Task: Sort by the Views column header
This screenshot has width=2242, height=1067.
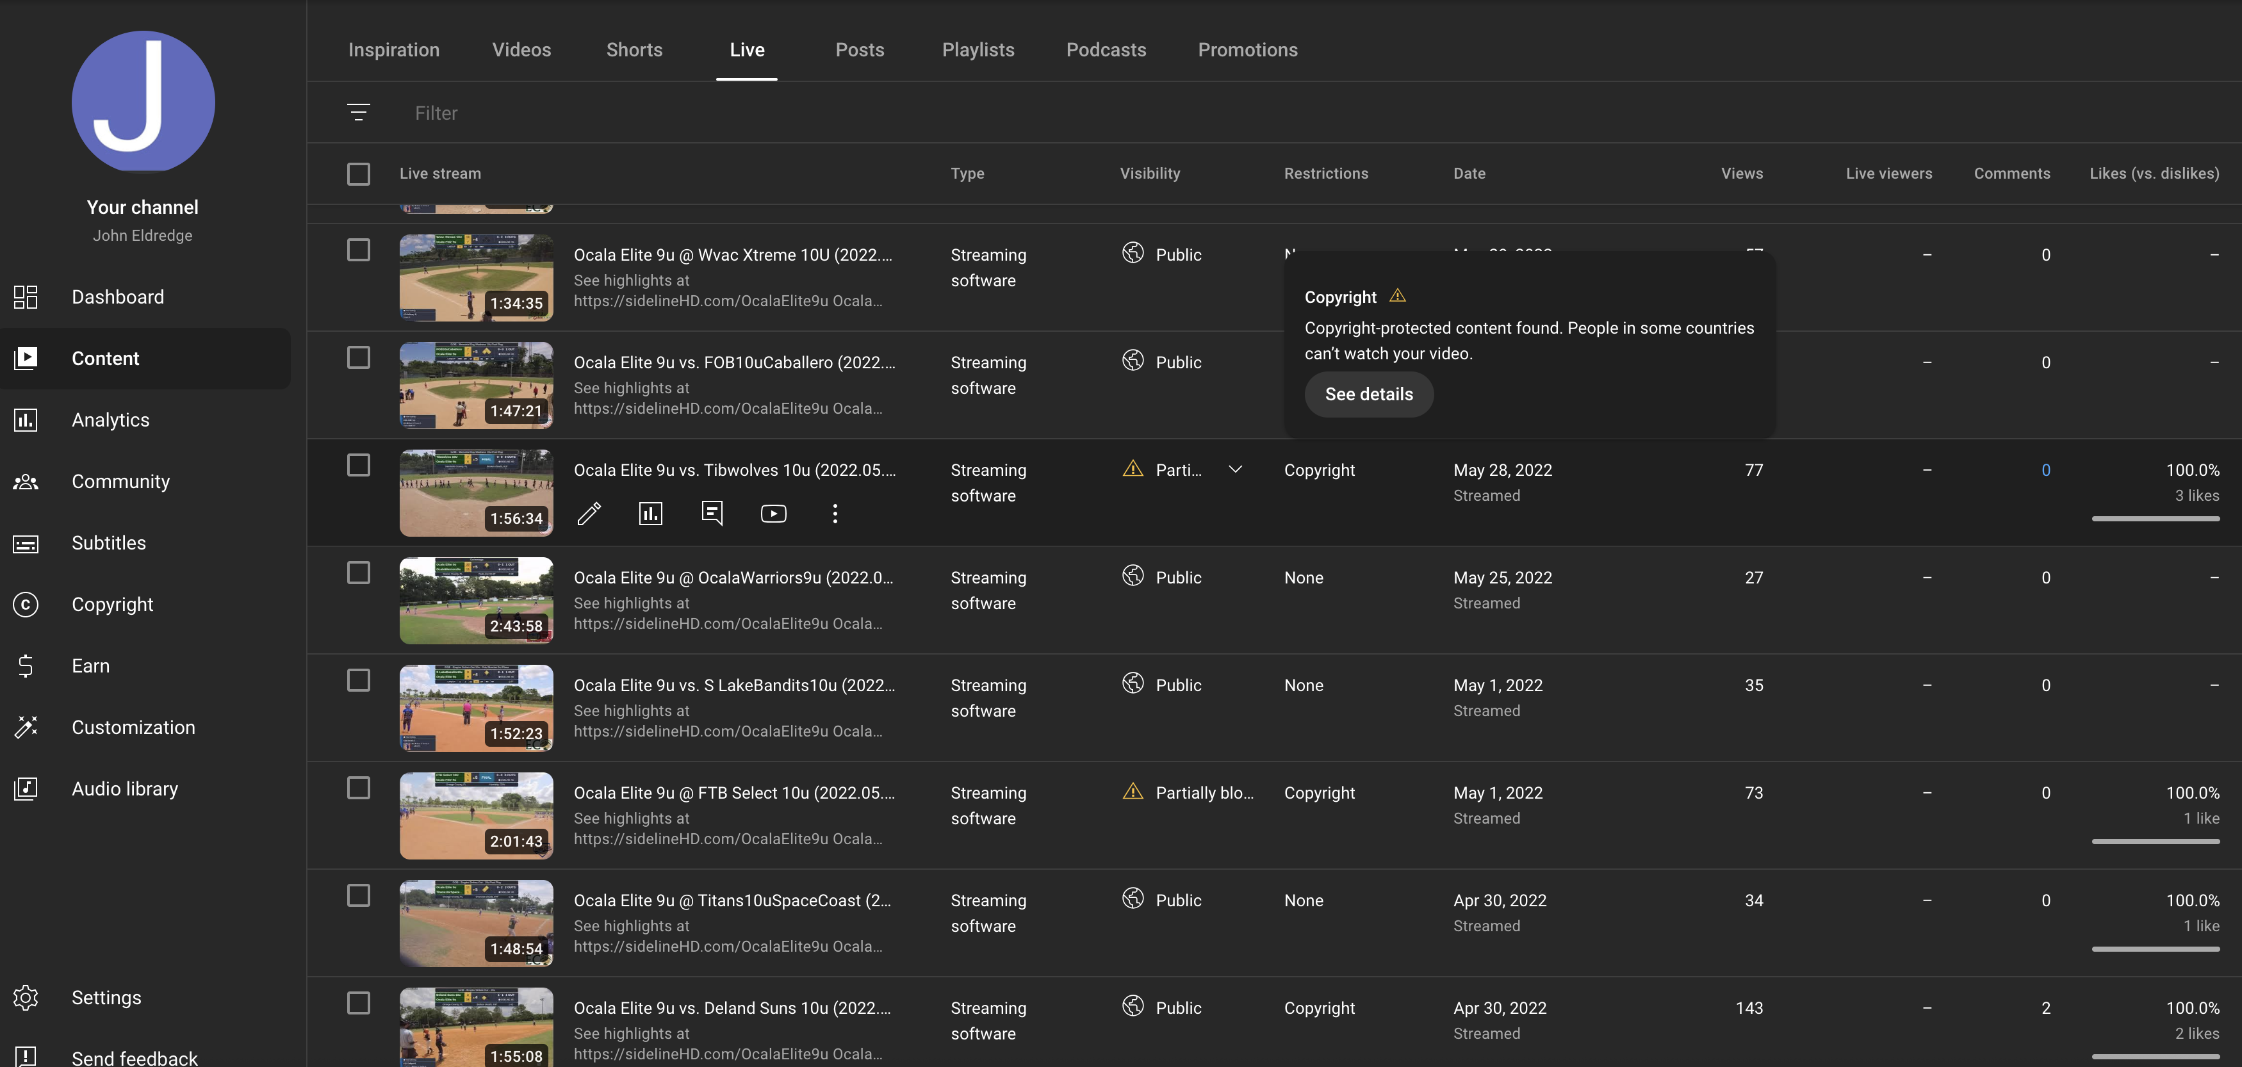Action: 1742,173
